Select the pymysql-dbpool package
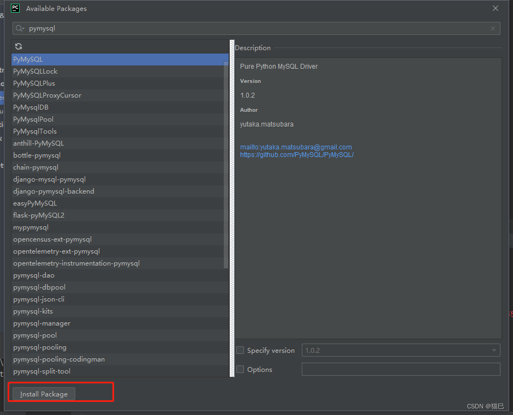The width and height of the screenshot is (513, 415). click(120, 287)
